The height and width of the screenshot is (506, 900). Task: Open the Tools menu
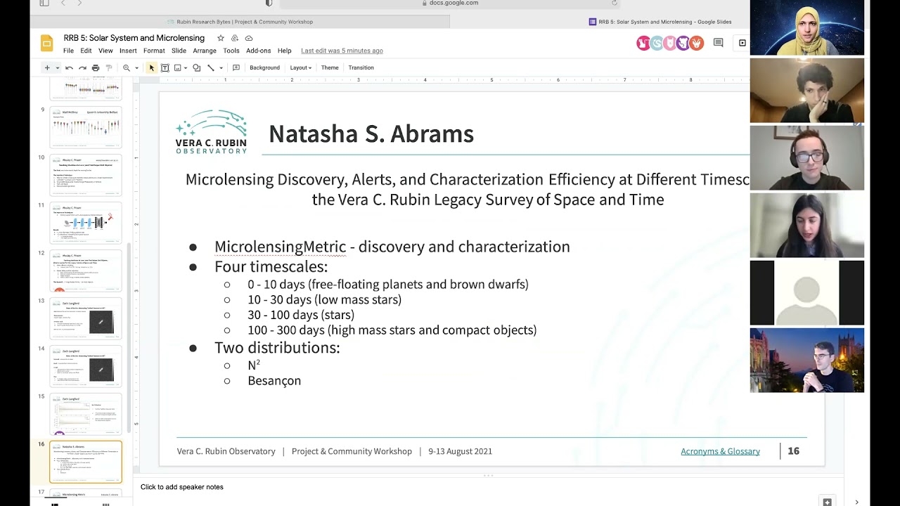coord(231,51)
